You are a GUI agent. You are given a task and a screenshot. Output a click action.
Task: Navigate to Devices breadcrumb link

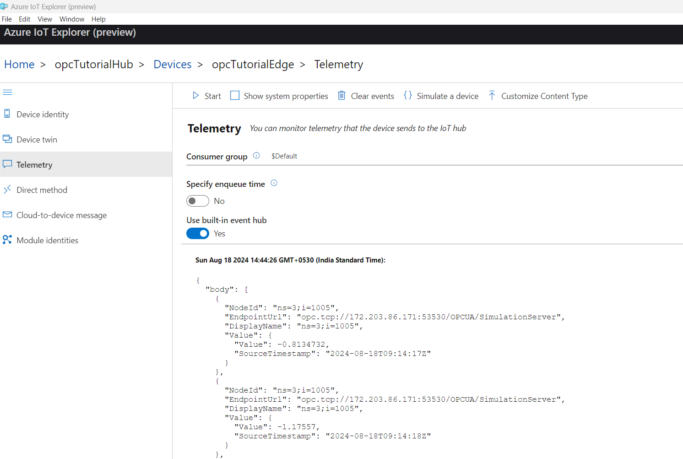[x=173, y=65]
